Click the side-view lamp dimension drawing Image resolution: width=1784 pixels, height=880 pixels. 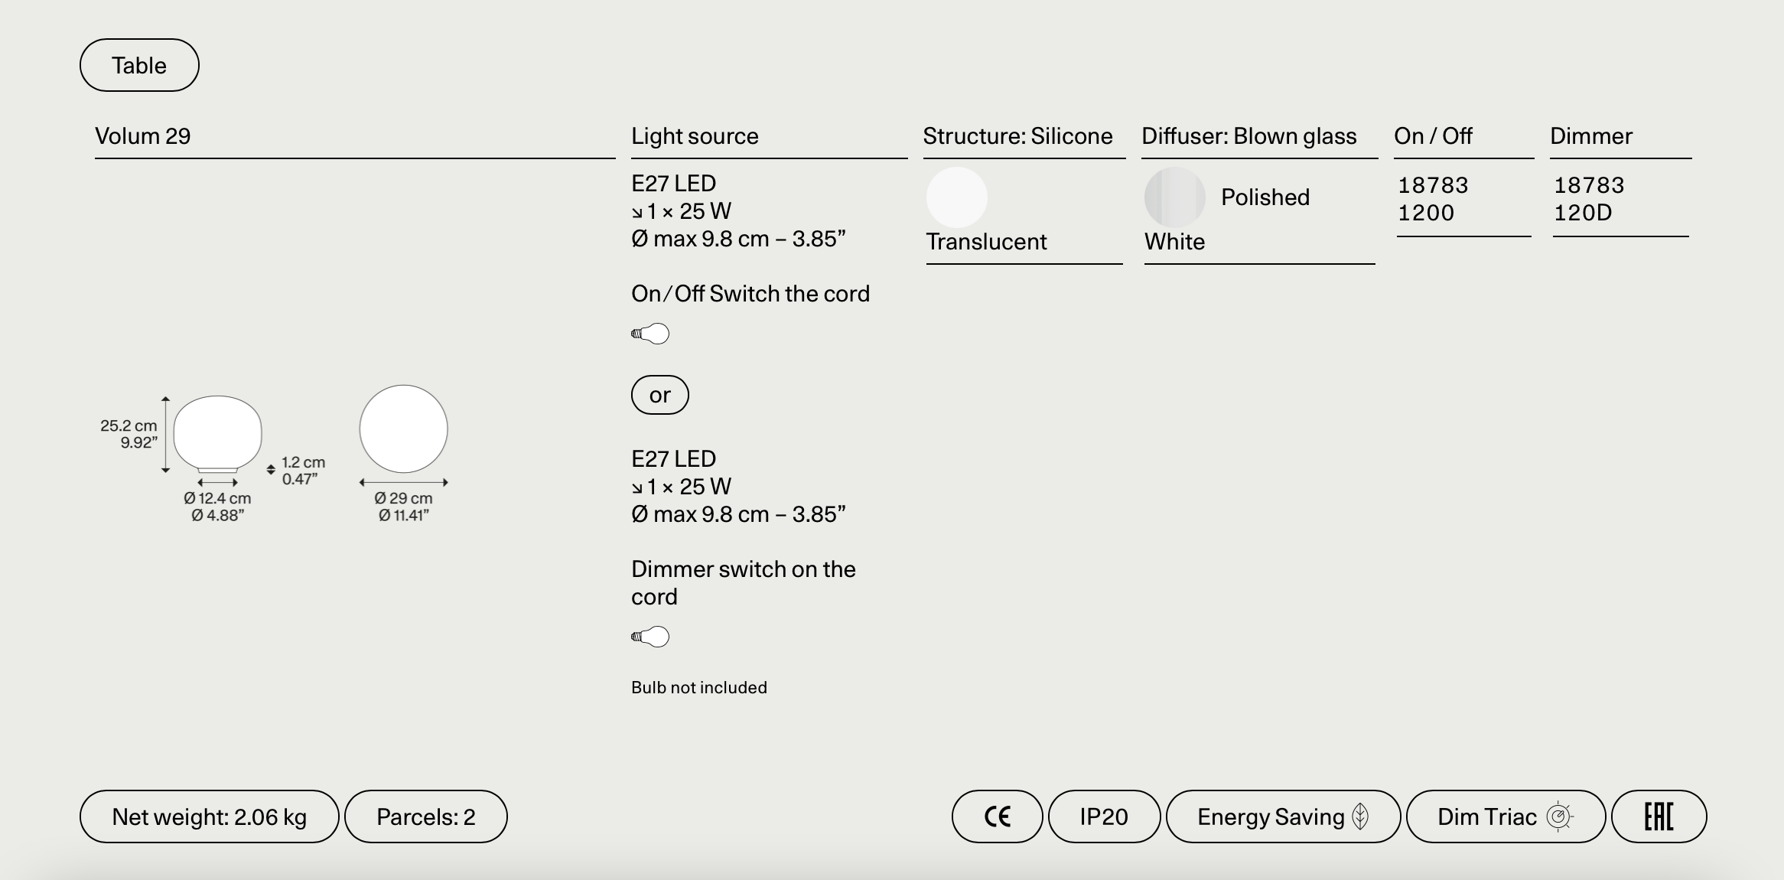[218, 434]
